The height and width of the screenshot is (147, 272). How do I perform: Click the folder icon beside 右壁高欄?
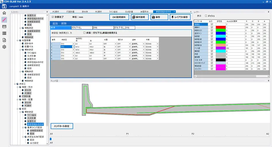coord(20,40)
